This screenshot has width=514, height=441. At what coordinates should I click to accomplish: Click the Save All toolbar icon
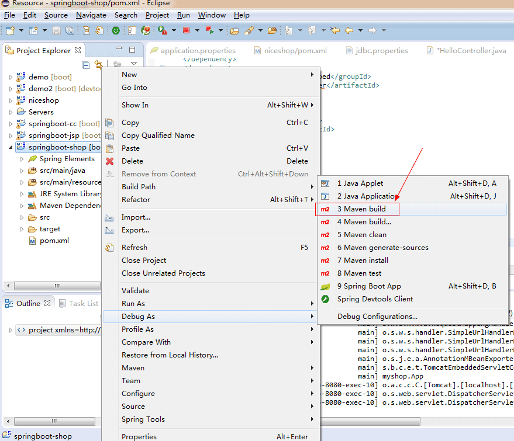tap(70, 30)
